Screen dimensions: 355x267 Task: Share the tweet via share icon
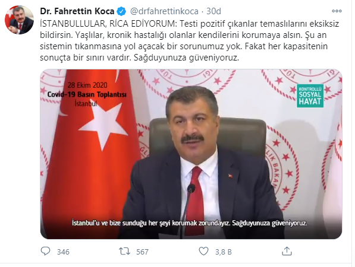tap(287, 251)
